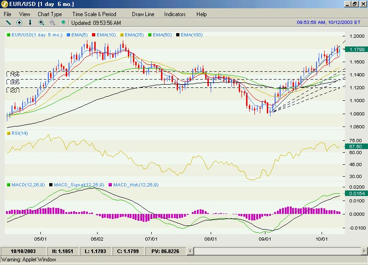This screenshot has width=368, height=265.
Task: Click the black down arrow tool
Action: click(30, 23)
